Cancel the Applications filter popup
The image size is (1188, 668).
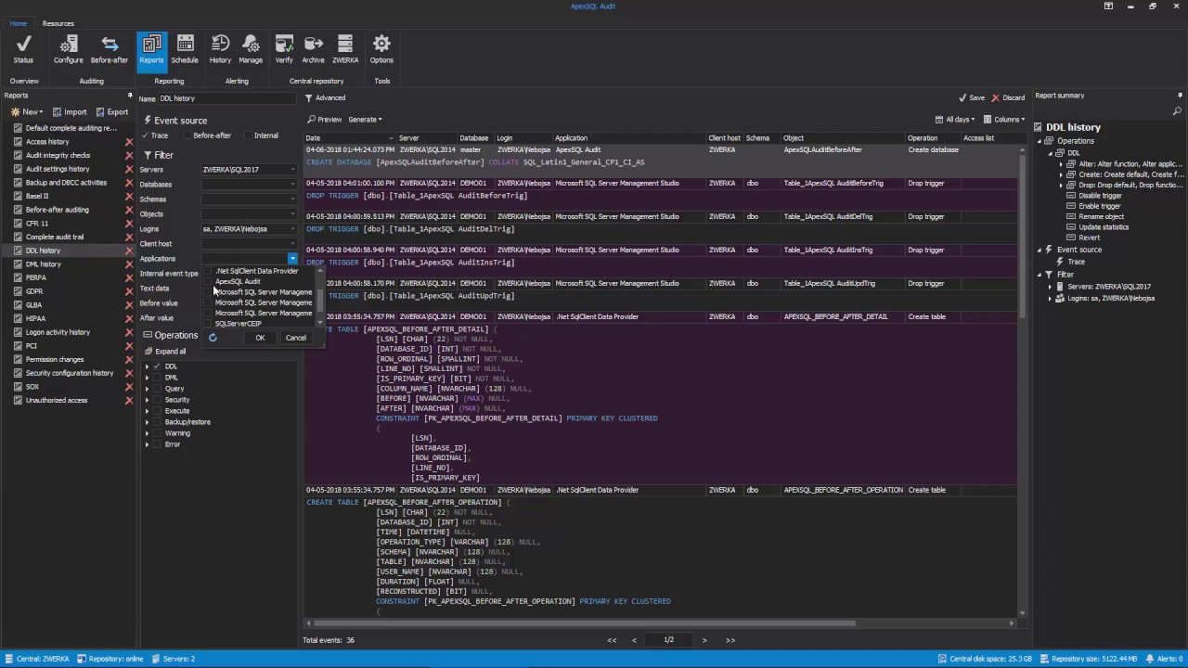coord(295,338)
